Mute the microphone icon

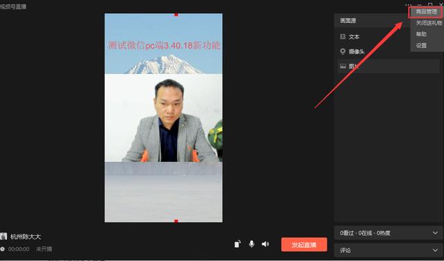coord(251,244)
